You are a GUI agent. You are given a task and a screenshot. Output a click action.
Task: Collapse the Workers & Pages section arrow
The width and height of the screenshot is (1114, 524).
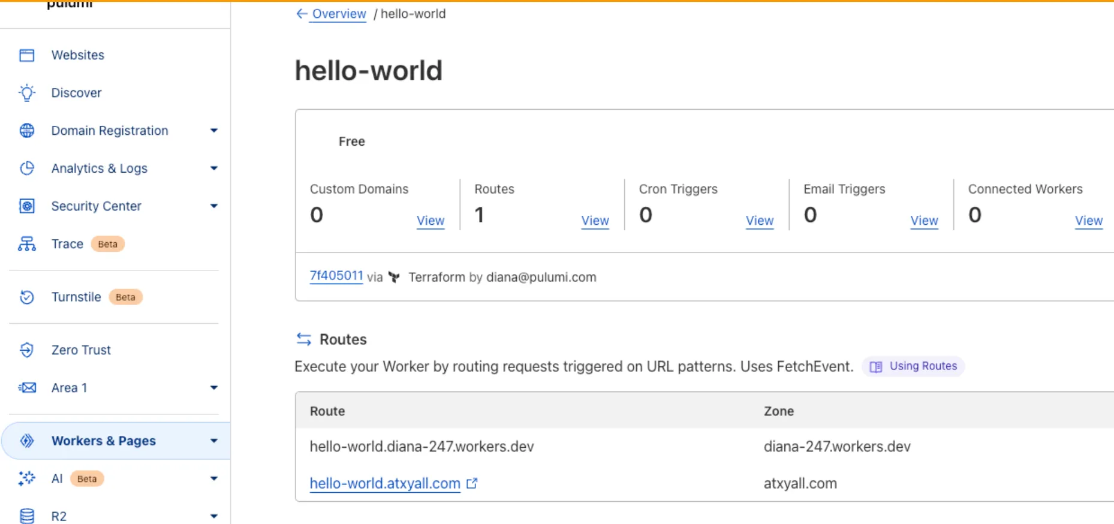213,441
